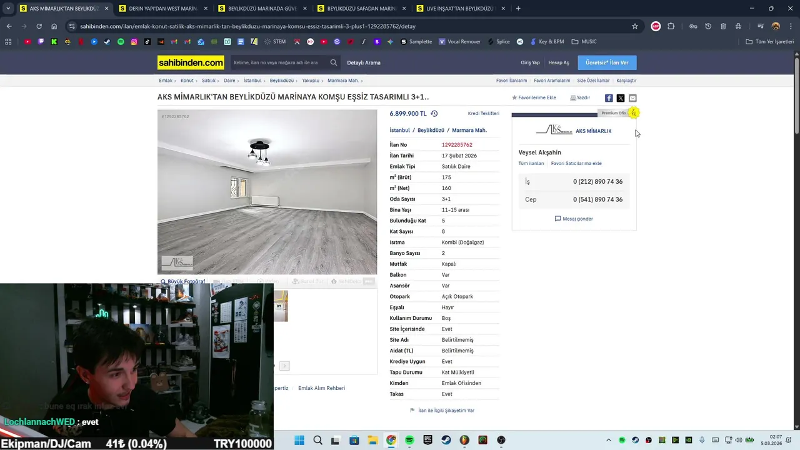Click Yazdır to print listing
800x450 pixels.
click(x=580, y=98)
